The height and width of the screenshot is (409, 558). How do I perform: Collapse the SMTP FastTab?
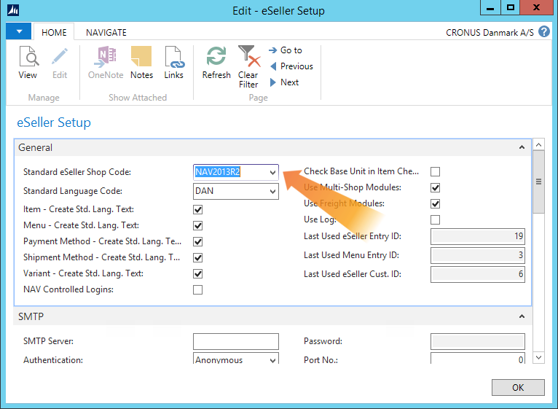[x=522, y=316]
